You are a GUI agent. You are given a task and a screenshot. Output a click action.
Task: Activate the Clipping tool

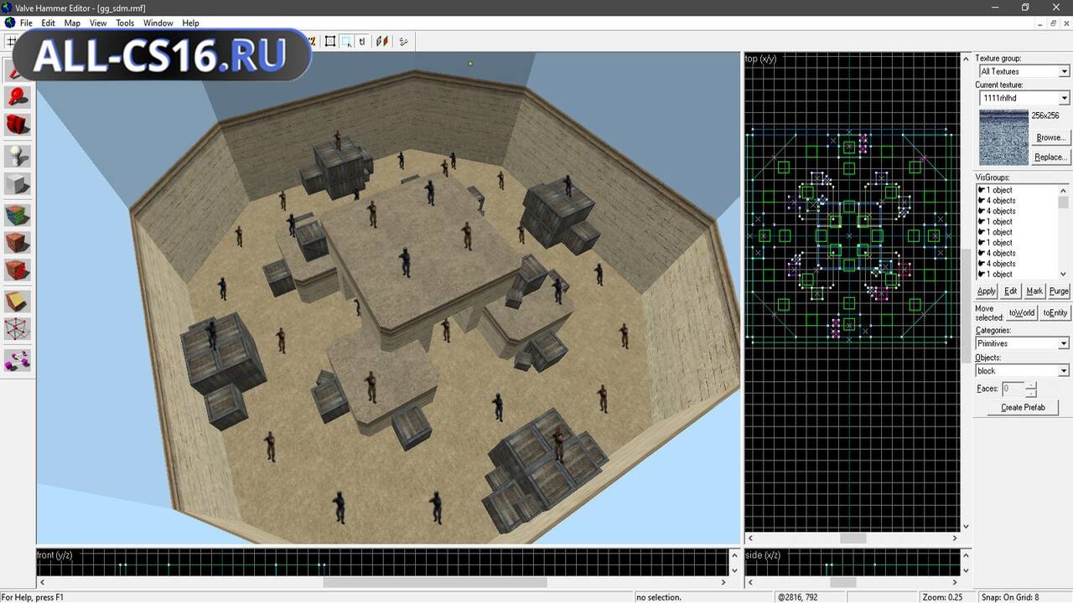[x=18, y=301]
